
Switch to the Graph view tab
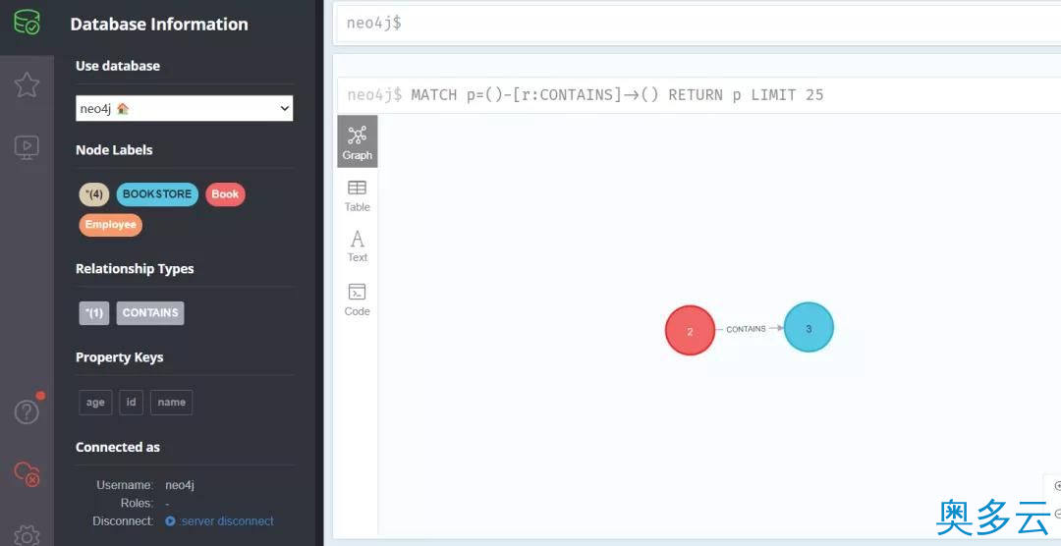click(x=358, y=141)
